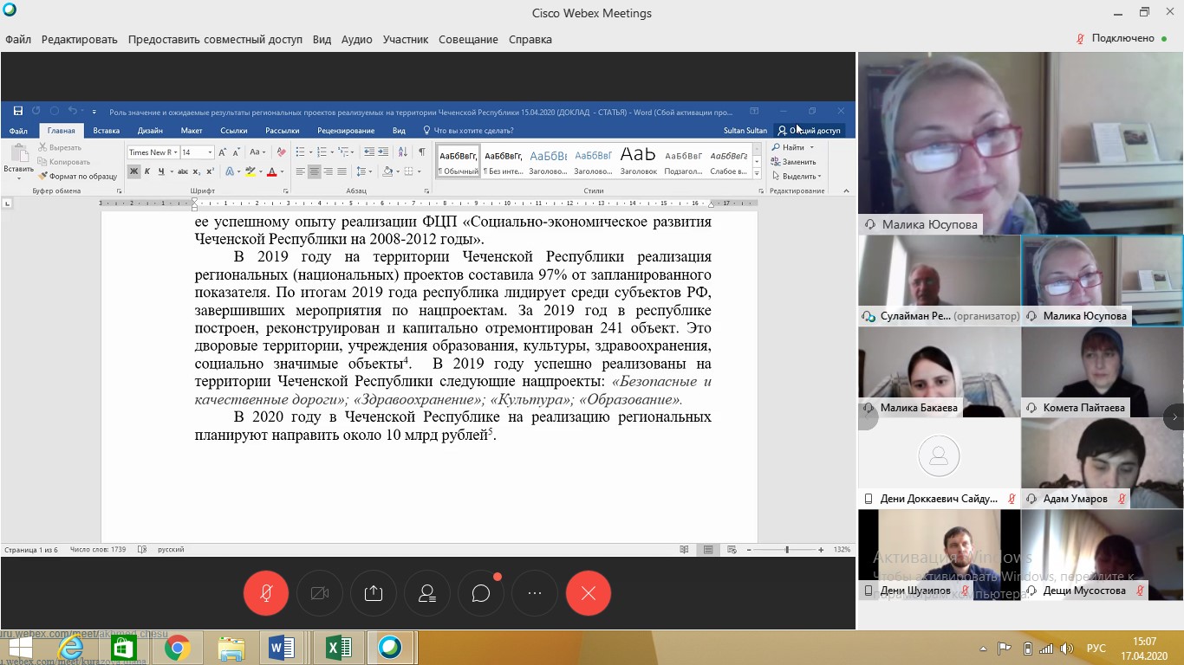Image resolution: width=1184 pixels, height=665 pixels.
Task: Toggle italic formatting in Word
Action: [147, 171]
